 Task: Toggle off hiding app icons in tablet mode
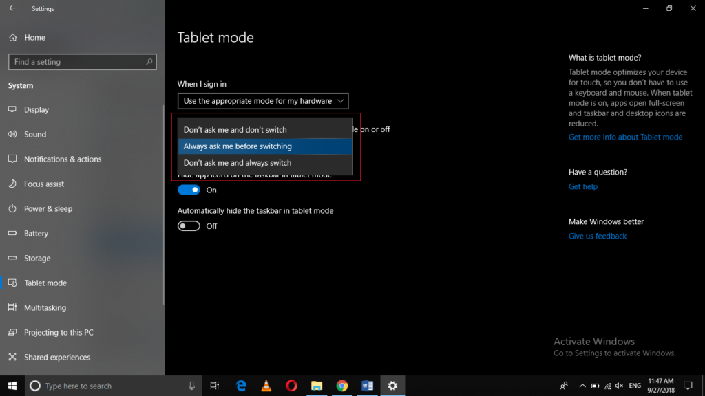click(188, 189)
